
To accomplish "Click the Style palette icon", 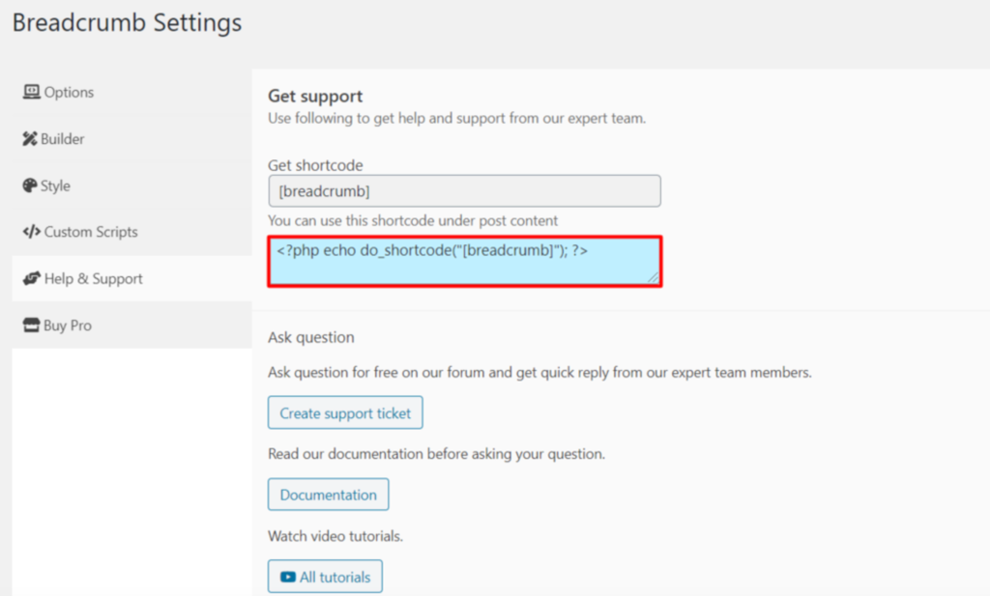I will [x=30, y=185].
